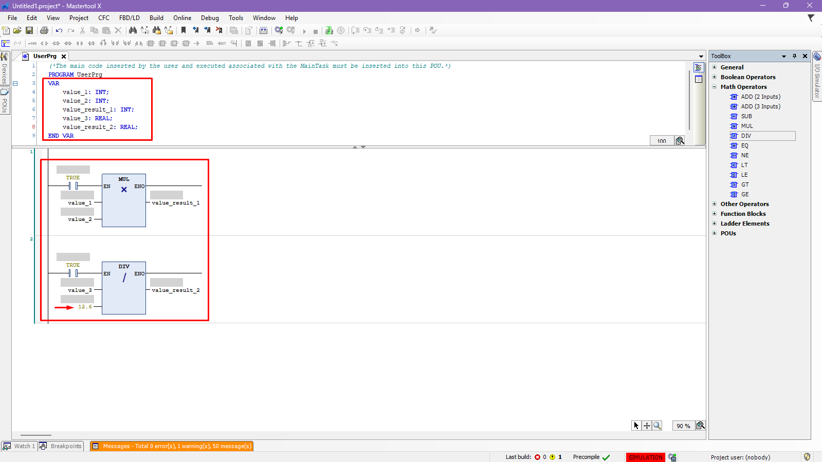Open the Breakpoints panel
822x462 pixels.
61,446
